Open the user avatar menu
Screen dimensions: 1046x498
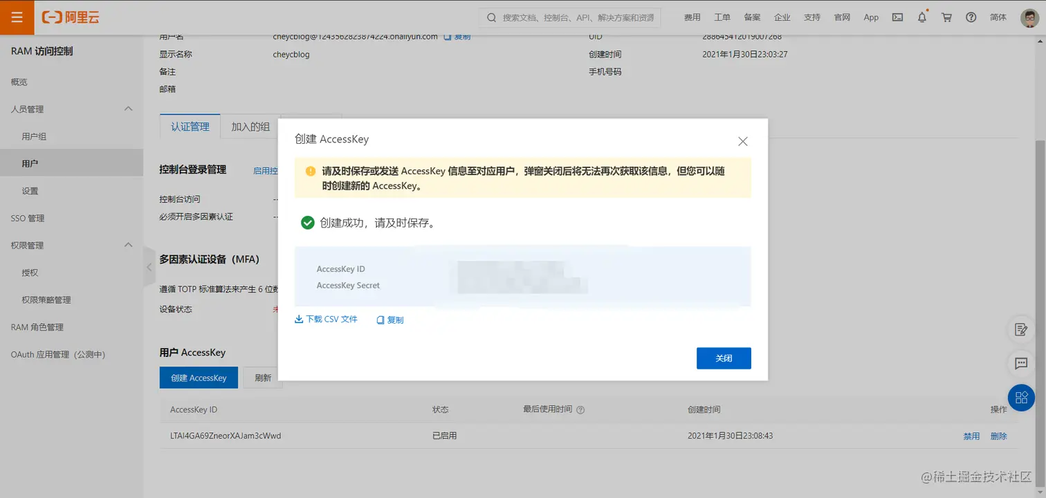click(x=1029, y=17)
